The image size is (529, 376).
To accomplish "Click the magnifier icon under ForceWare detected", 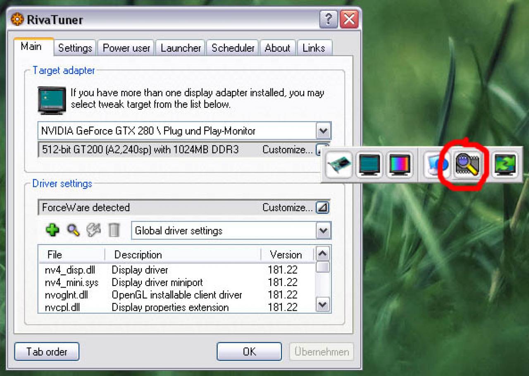I will pyautogui.click(x=73, y=230).
